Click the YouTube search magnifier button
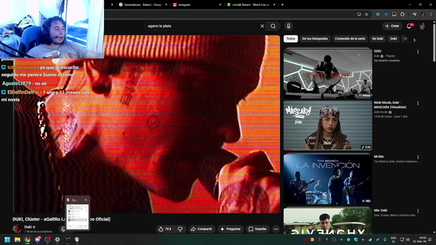436x245 pixels. point(273,26)
